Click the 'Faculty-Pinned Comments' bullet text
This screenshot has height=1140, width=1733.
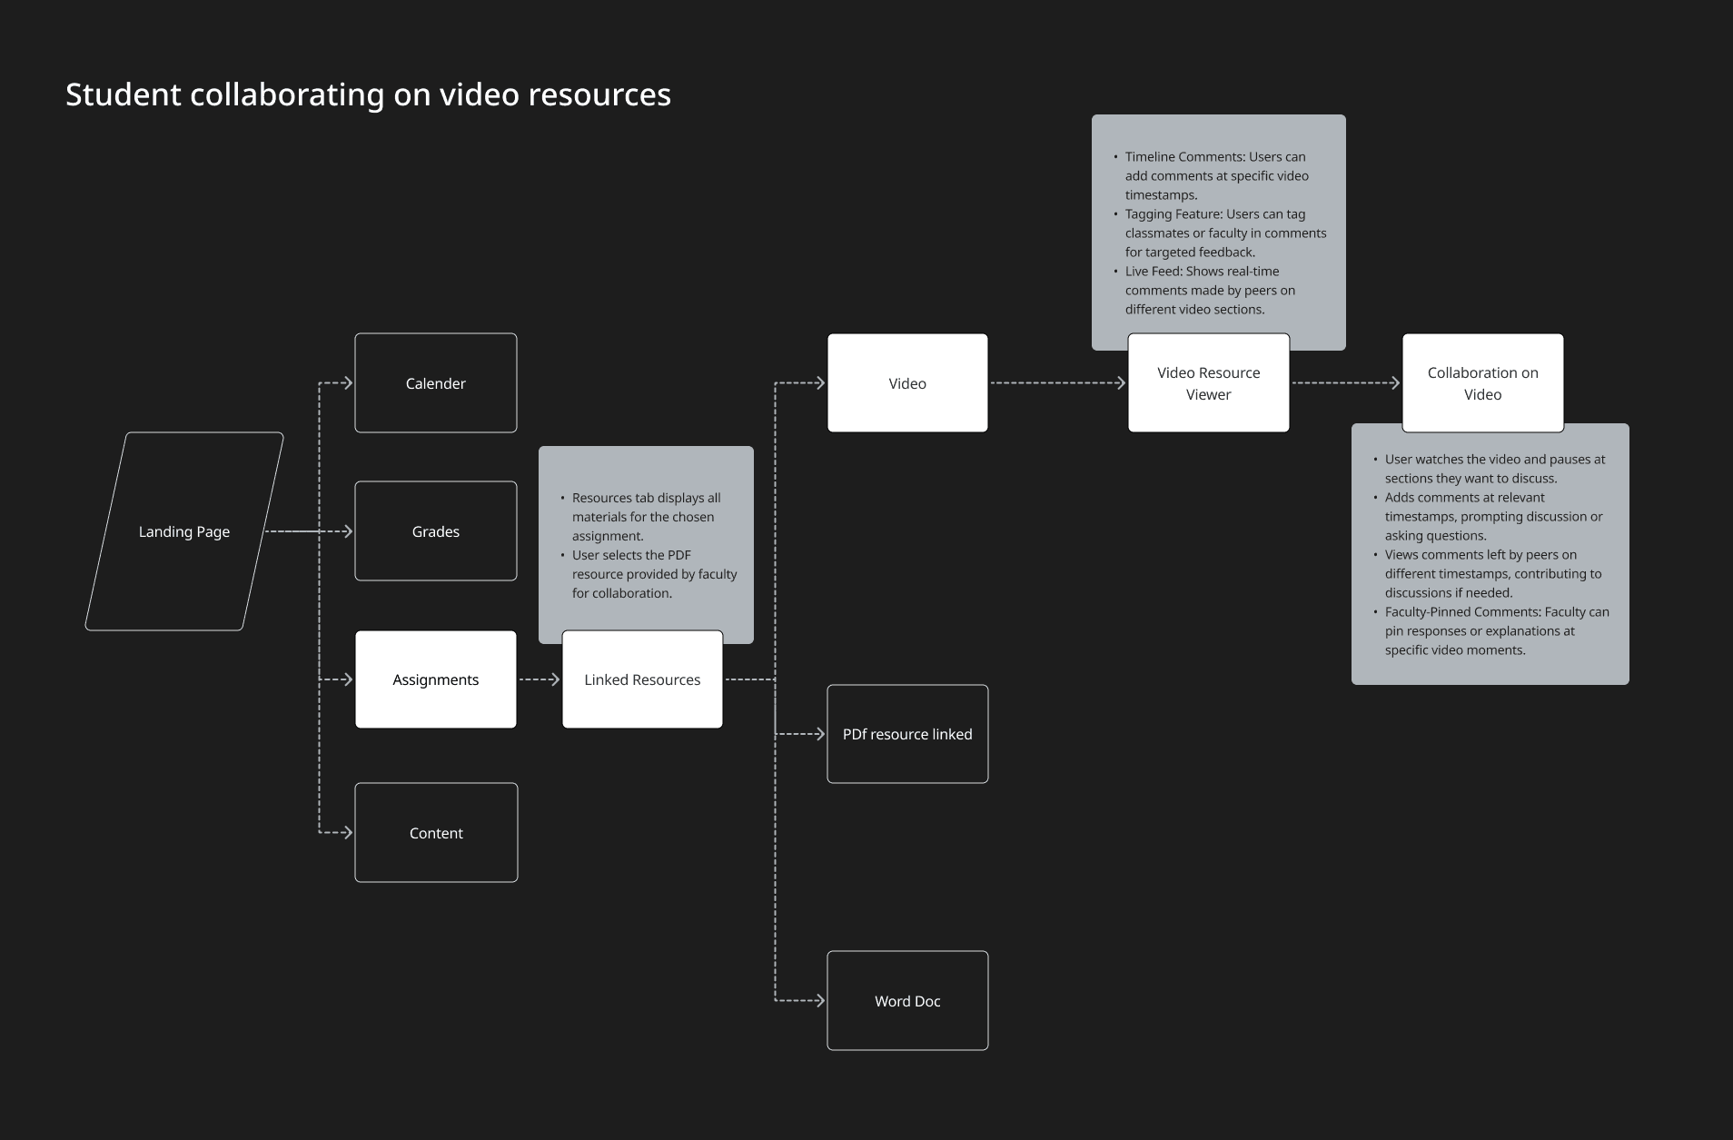(1496, 630)
